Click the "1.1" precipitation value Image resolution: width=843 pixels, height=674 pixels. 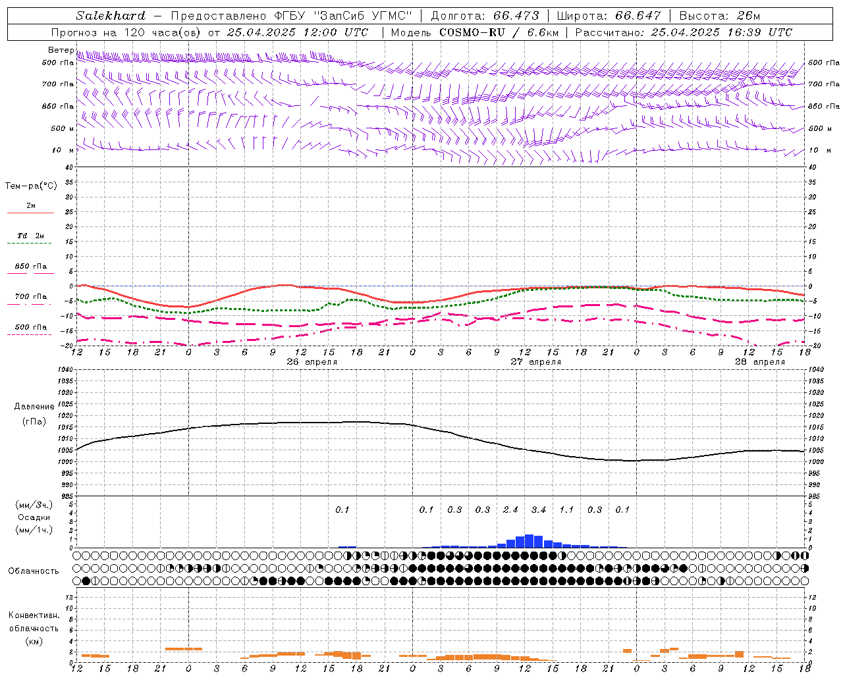pyautogui.click(x=566, y=509)
